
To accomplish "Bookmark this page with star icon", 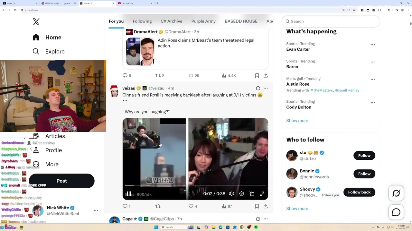I will pos(354,10).
